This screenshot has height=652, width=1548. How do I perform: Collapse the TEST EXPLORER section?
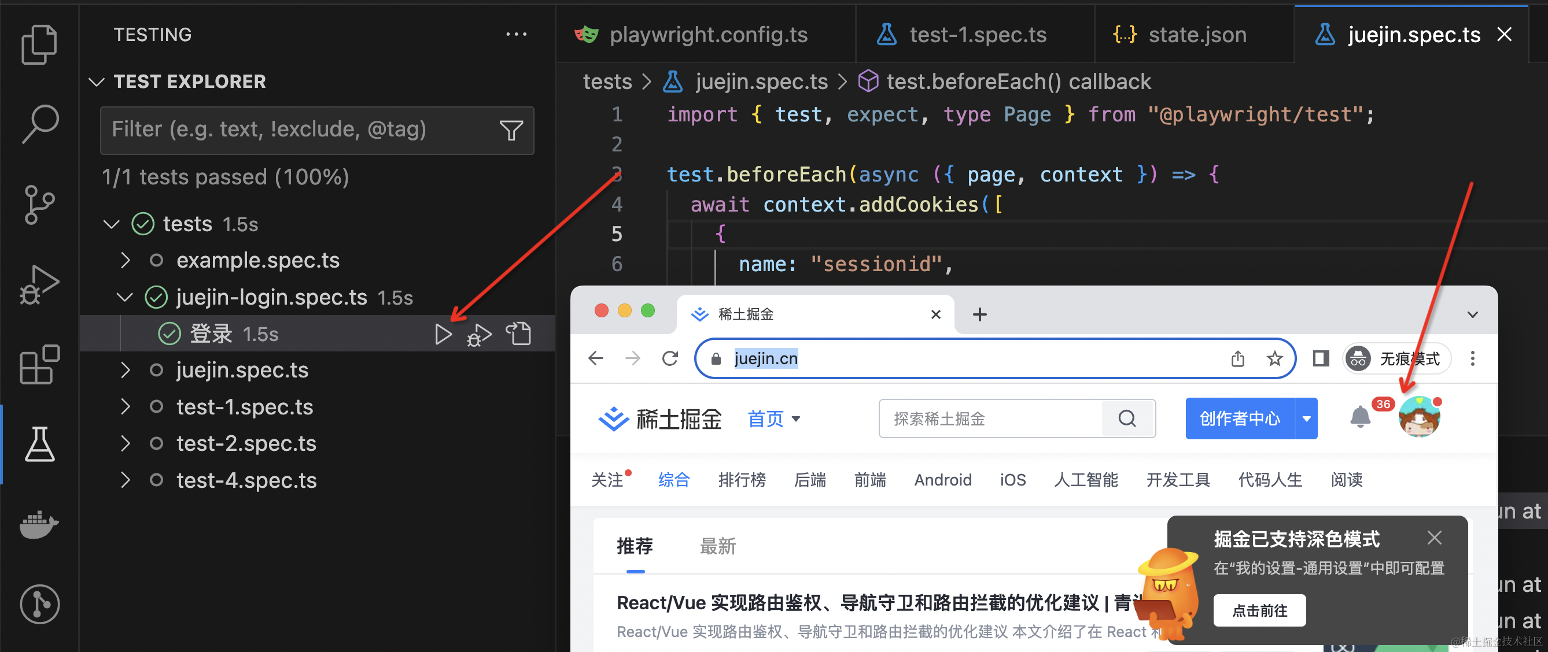(96, 81)
